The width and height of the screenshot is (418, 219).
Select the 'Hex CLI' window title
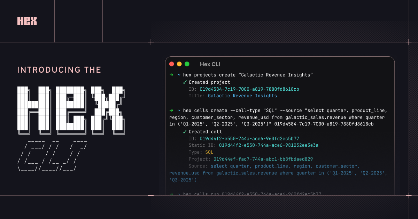pos(210,64)
